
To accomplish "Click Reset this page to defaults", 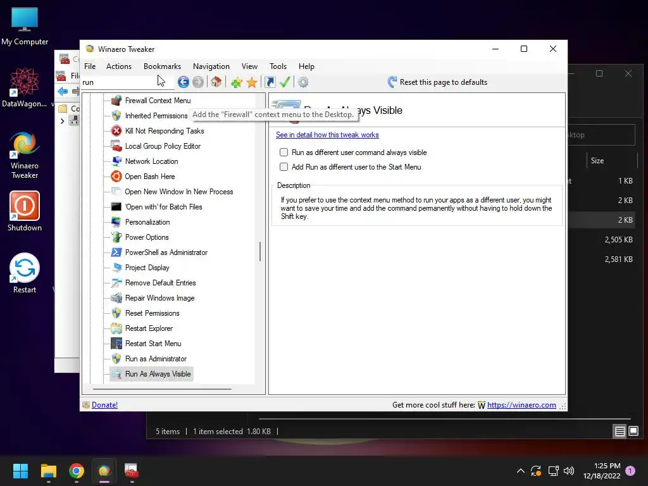I will pyautogui.click(x=437, y=82).
